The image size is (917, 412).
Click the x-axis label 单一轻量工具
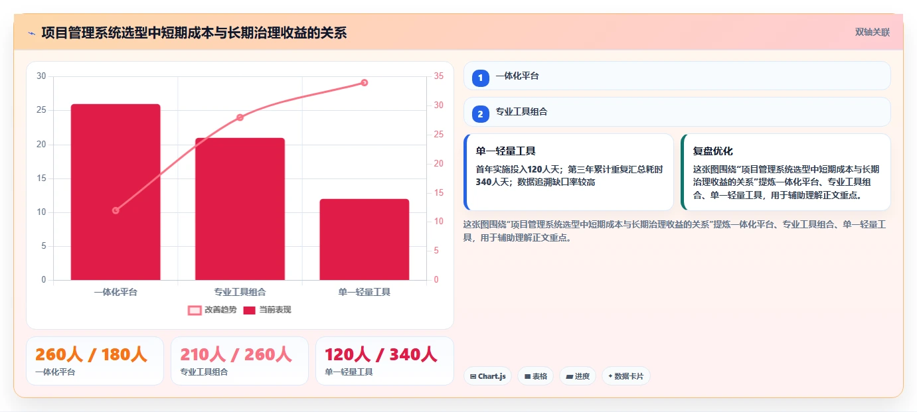point(364,292)
